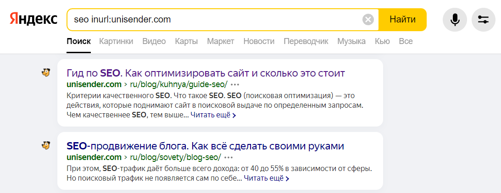Open the Музыка tab
The image size is (501, 193).
click(x=351, y=41)
